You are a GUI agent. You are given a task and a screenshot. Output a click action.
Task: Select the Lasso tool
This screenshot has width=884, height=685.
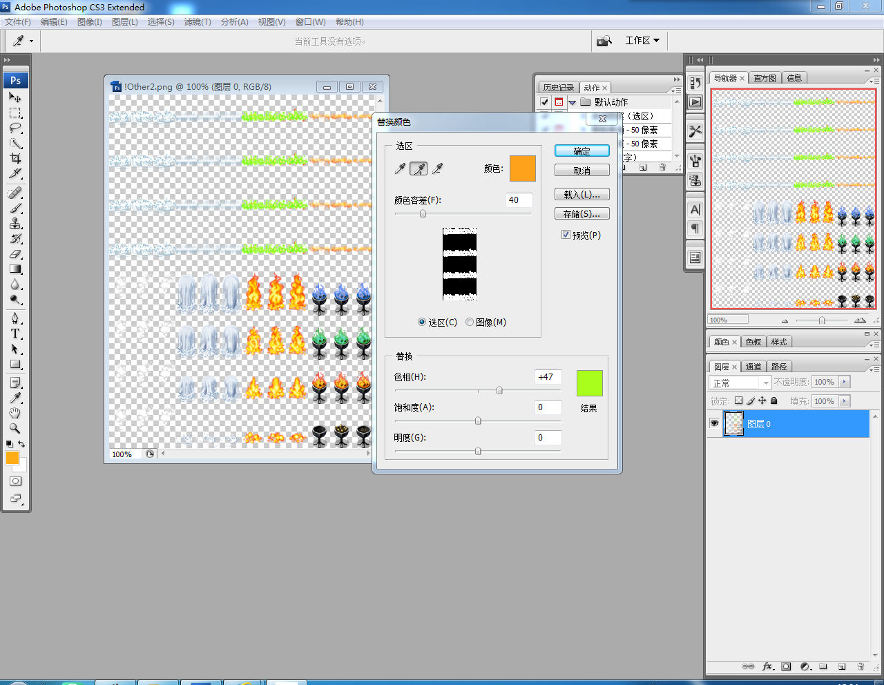pos(15,128)
